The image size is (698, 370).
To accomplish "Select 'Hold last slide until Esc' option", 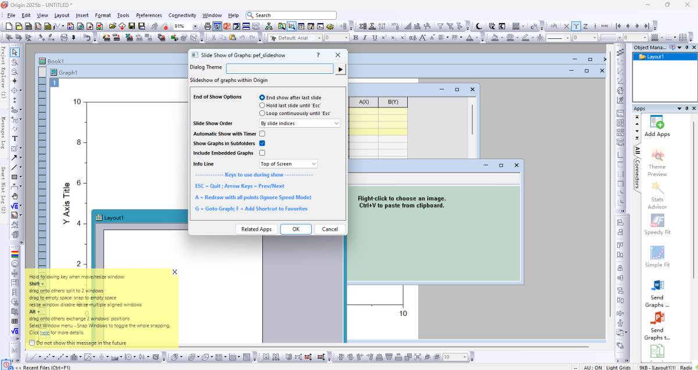I will point(262,106).
